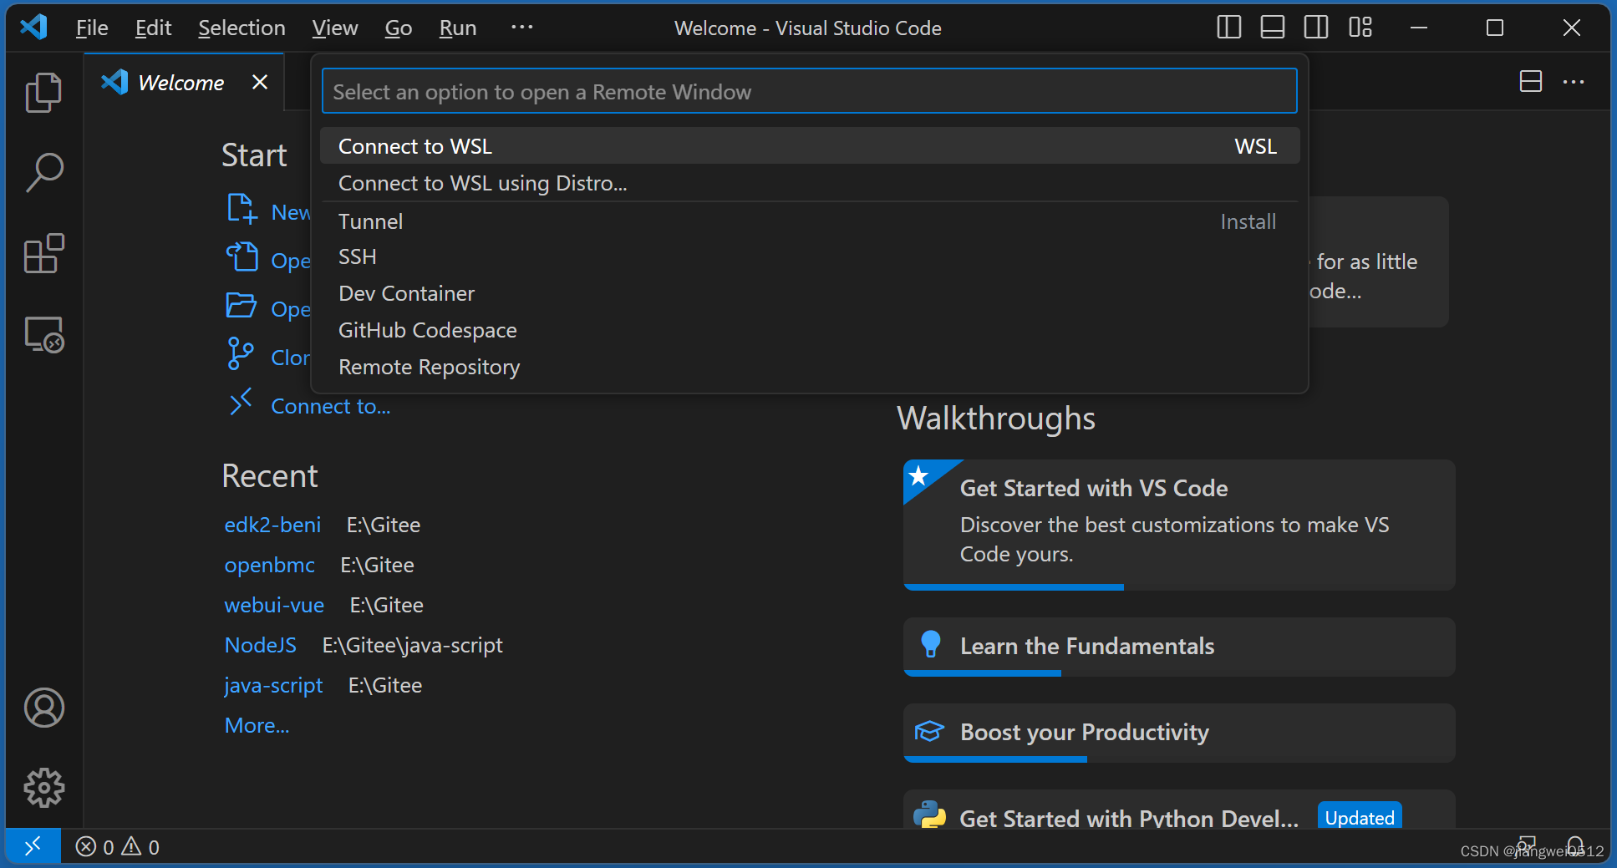Click the Connect to link
1617x868 pixels.
coord(331,406)
